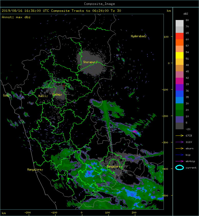Click the -200 km bottom axis label

coord(28,213)
